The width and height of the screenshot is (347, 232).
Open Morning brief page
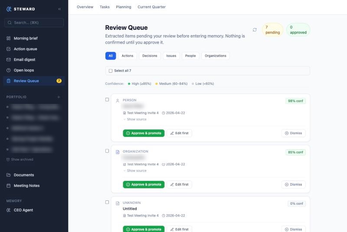tap(34, 38)
